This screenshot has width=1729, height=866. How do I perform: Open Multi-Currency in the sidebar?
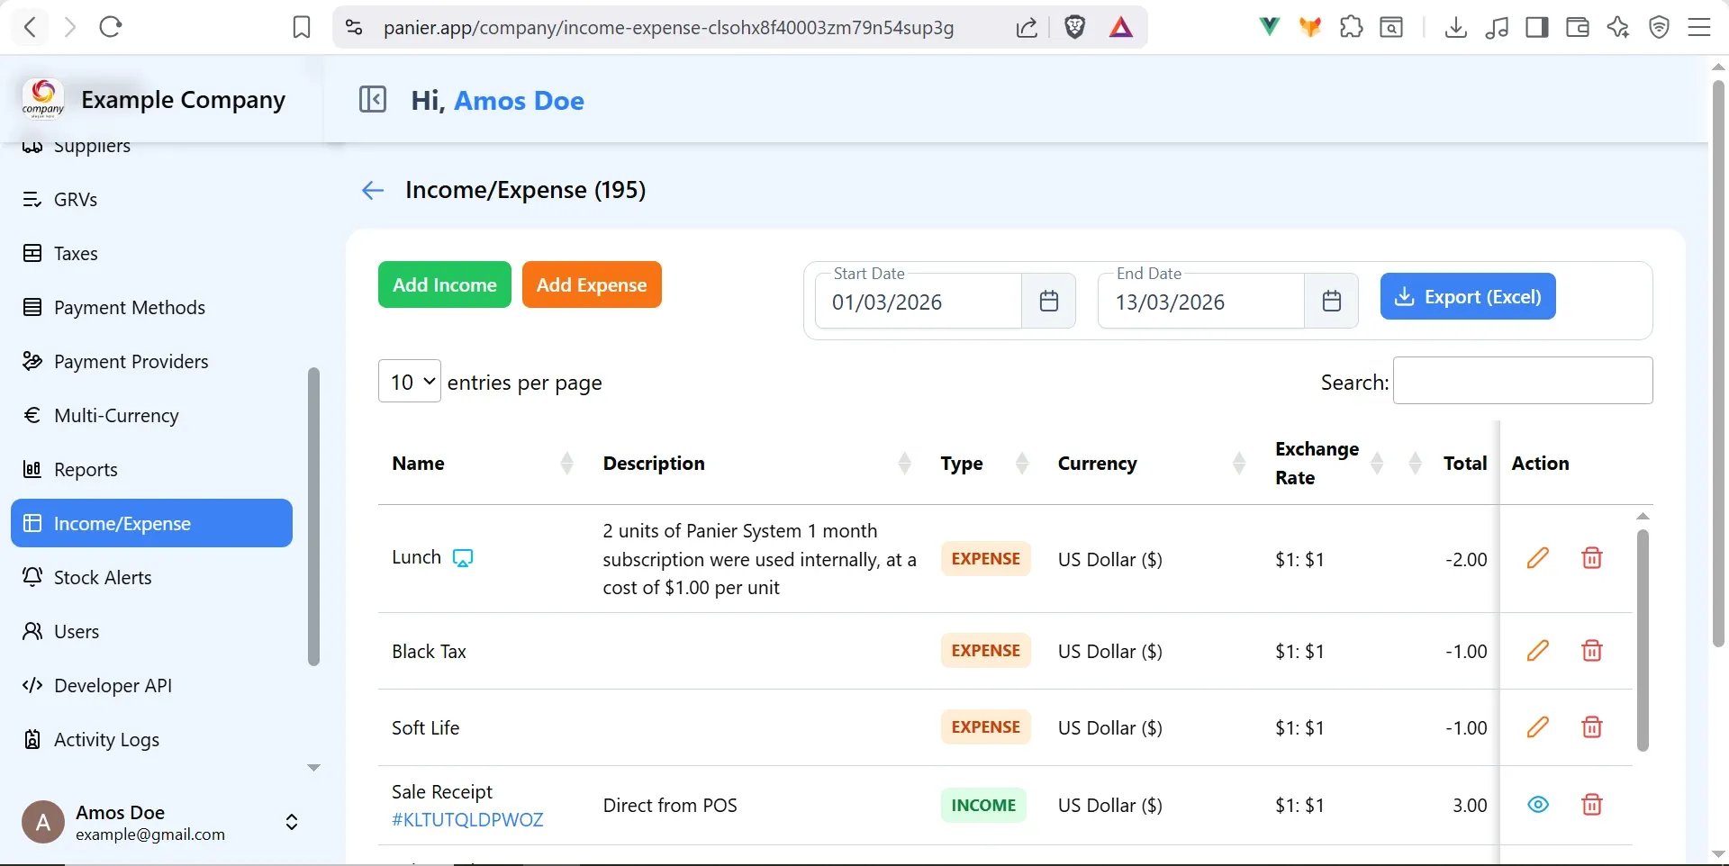coord(151,416)
